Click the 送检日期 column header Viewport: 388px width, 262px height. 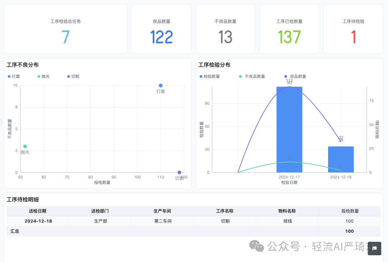tap(38, 211)
